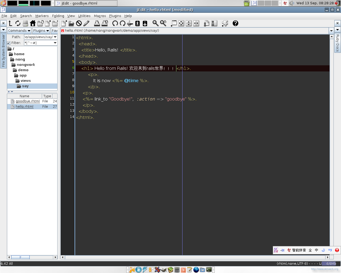
Task: Select the nongwork folder in tree
Action: tap(26, 65)
